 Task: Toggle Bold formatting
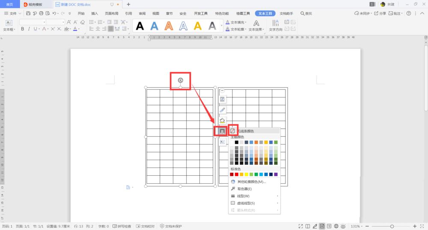click(x=22, y=29)
